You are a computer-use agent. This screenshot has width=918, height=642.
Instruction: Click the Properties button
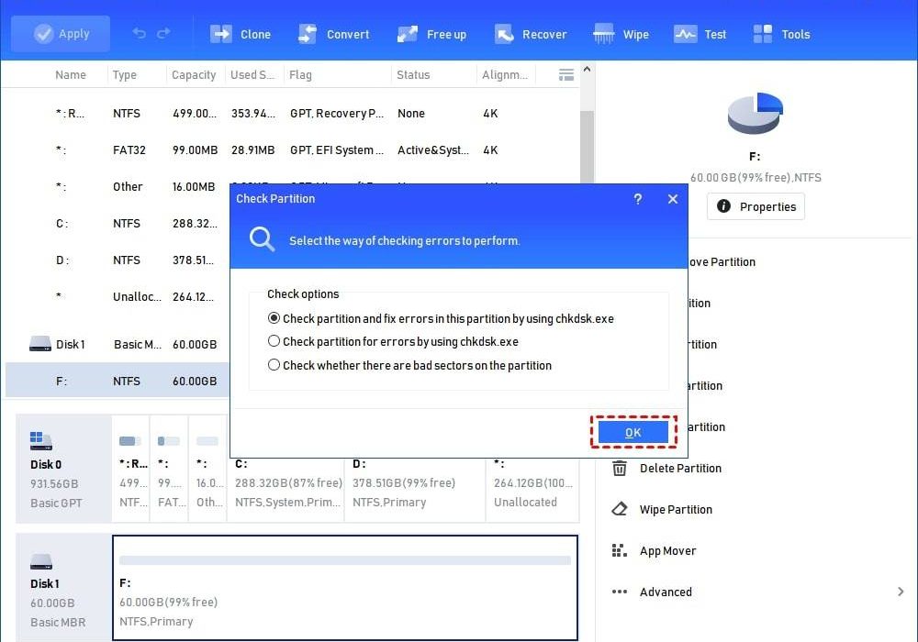click(756, 206)
